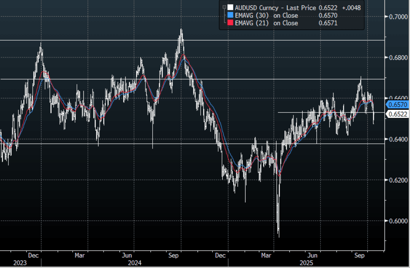
Task: Click the 0.6400 label on price axis
Action: [x=397, y=139]
